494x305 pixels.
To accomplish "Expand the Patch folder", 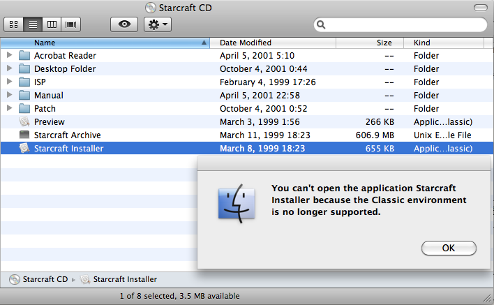I will coord(10,108).
